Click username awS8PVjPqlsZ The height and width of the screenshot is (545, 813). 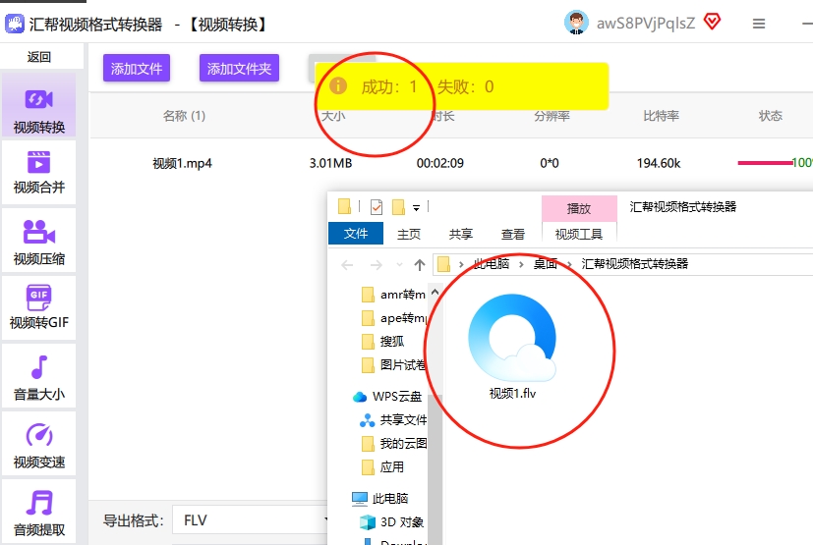tap(646, 24)
